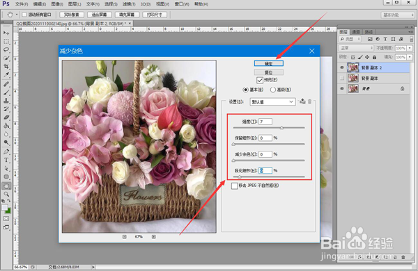The height and width of the screenshot is (271, 418).
Task: Open Hand tool preset picker arrow
Action: pos(17,15)
